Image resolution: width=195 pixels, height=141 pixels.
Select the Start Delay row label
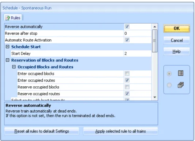click(21, 54)
